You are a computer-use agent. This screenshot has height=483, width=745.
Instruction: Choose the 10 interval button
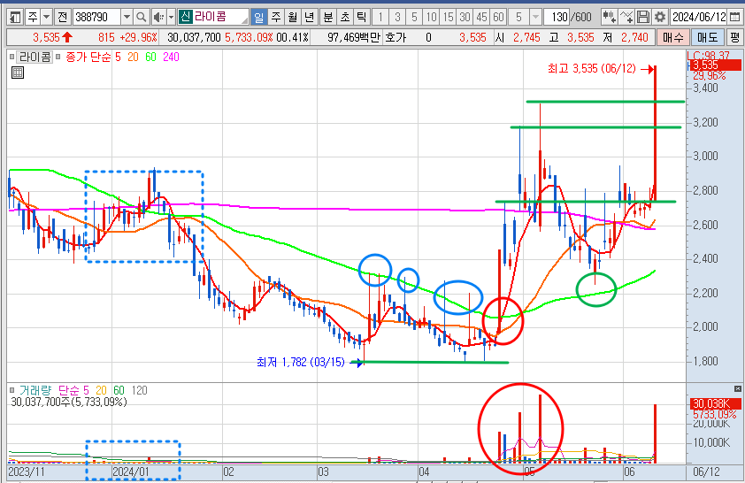click(x=431, y=18)
